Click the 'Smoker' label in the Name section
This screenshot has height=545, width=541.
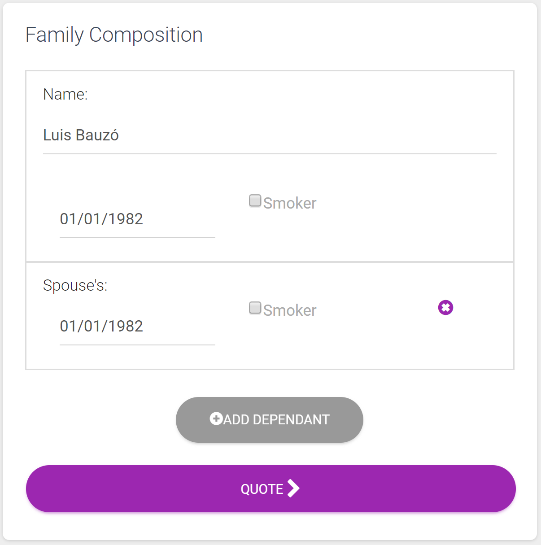coord(290,203)
